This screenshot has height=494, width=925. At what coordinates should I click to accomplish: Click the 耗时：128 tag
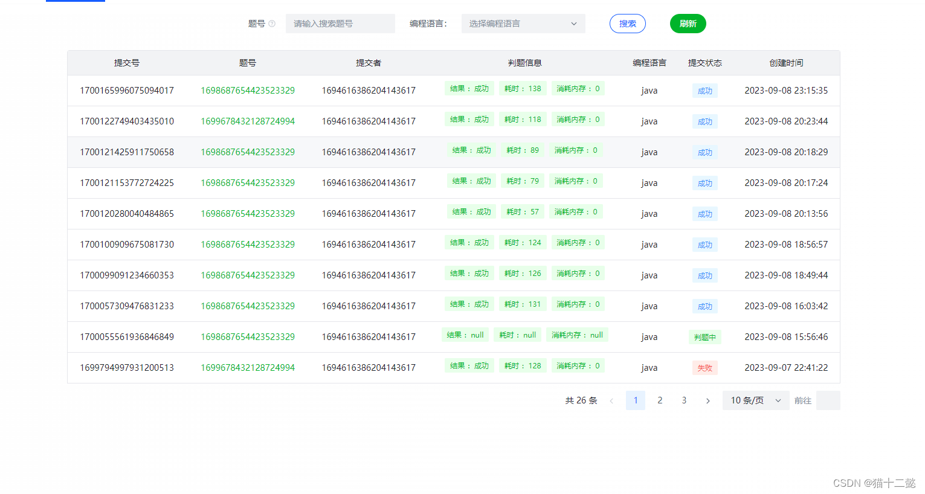click(523, 366)
